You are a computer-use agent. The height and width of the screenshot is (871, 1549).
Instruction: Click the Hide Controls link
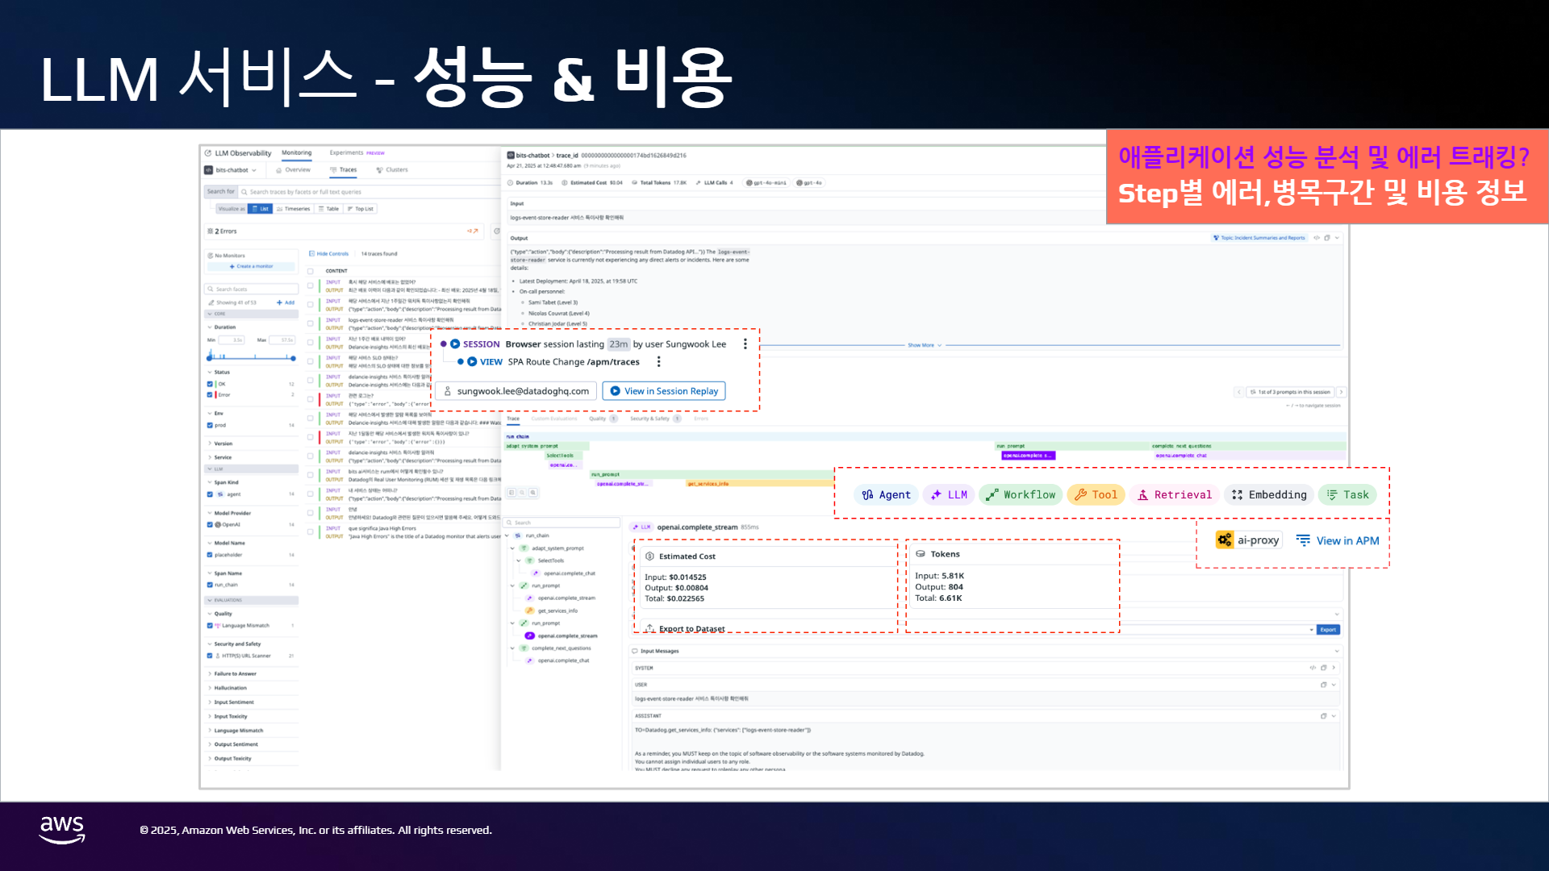click(329, 254)
